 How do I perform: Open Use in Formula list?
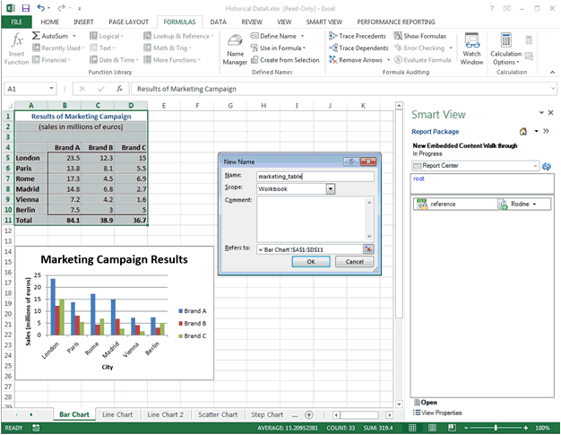pyautogui.click(x=278, y=48)
